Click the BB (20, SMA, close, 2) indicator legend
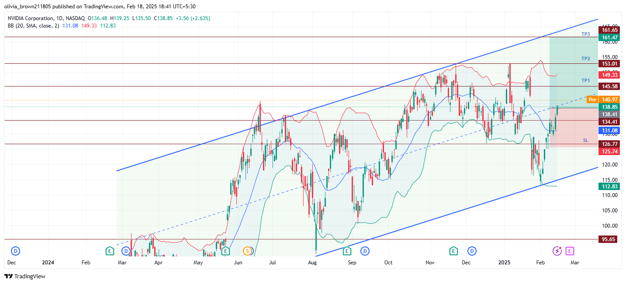 coord(33,26)
